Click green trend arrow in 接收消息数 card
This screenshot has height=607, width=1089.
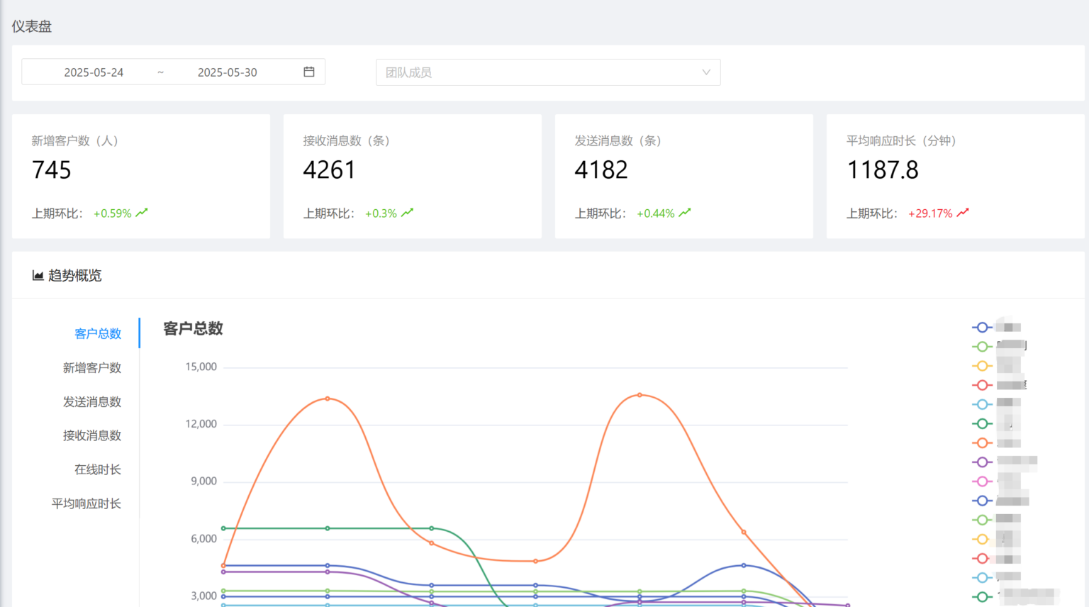click(x=407, y=213)
